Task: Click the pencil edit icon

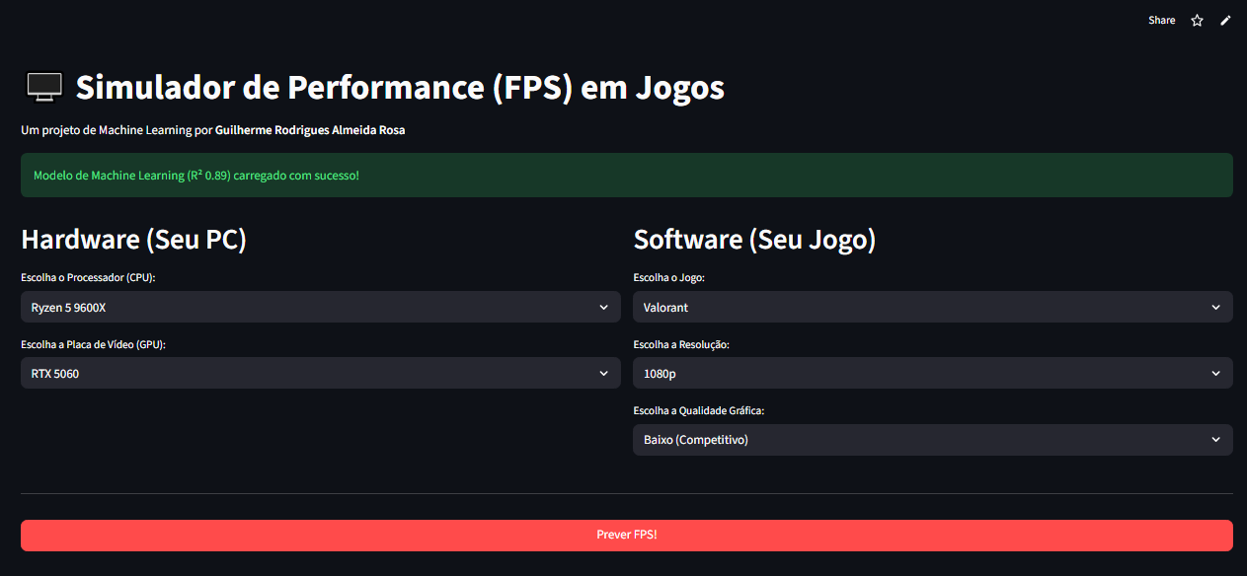Action: pos(1225,20)
